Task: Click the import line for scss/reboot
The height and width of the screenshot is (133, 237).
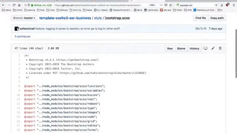Action: point(62,104)
